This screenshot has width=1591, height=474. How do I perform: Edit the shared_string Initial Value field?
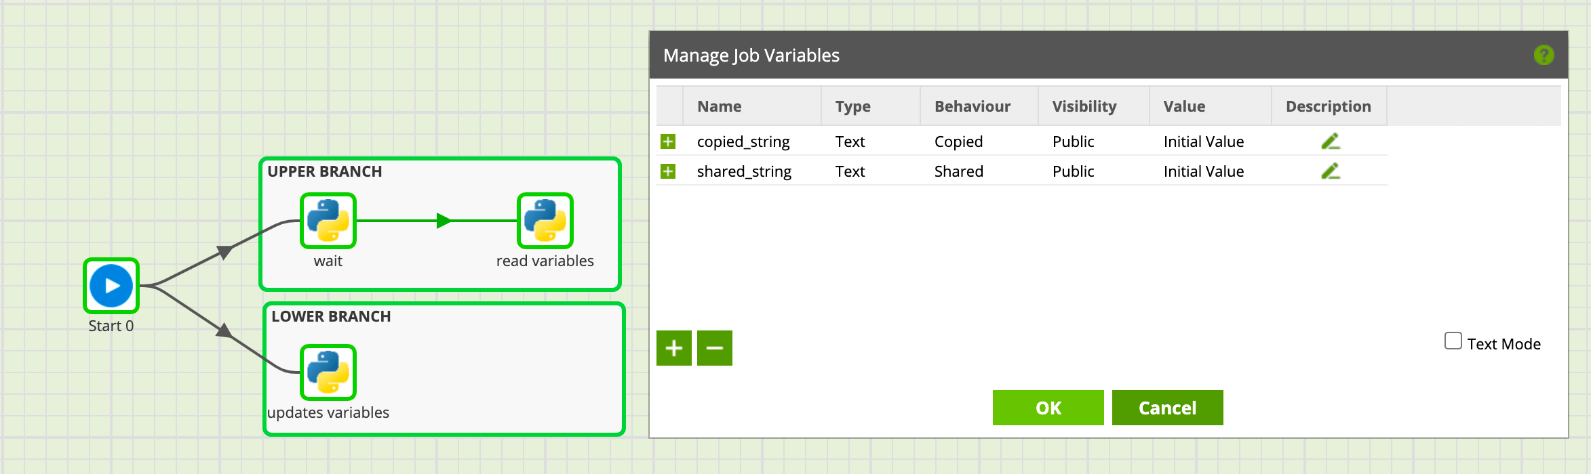1203,171
